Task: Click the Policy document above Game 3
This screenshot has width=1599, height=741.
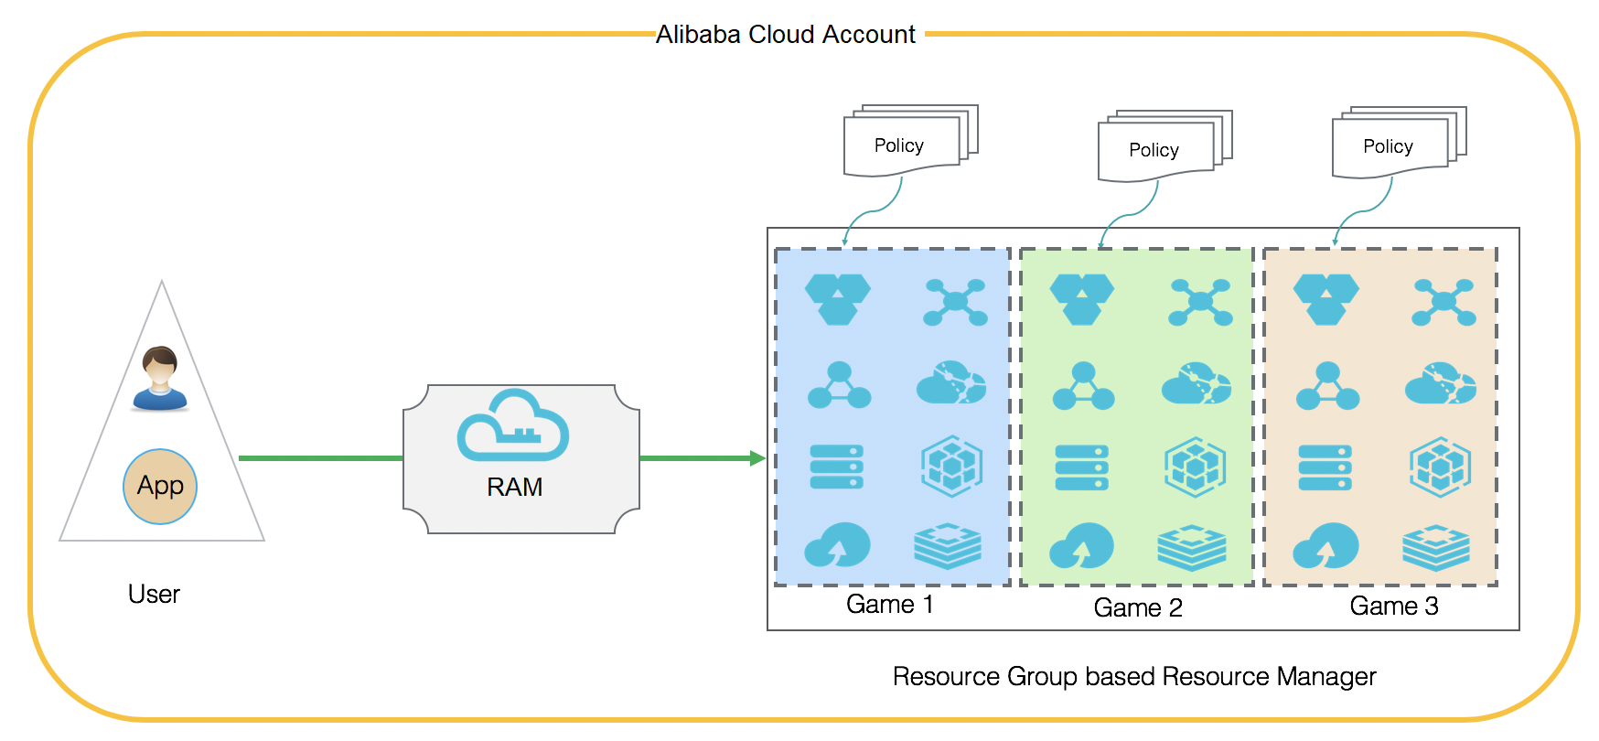Action: [1400, 142]
